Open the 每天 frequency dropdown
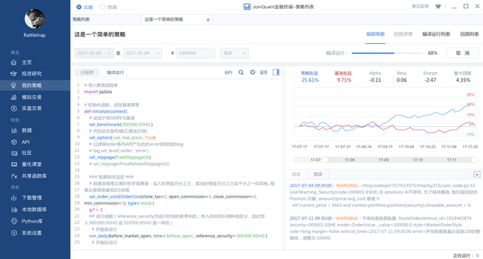This screenshot has width=483, height=259. [x=234, y=53]
